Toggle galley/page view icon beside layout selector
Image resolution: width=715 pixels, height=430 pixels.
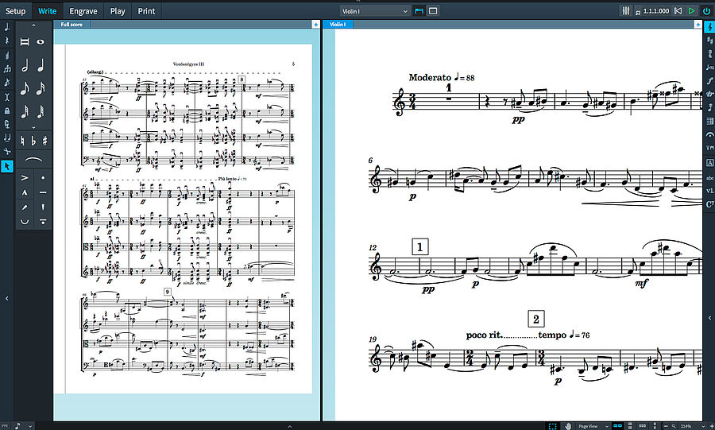(x=419, y=11)
